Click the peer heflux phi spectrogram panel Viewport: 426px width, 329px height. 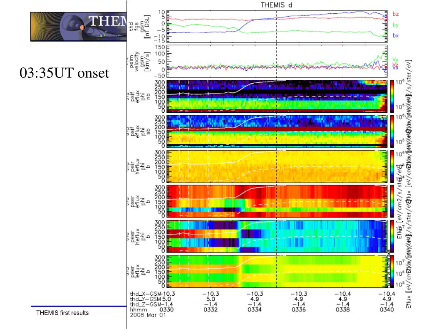click(x=277, y=236)
